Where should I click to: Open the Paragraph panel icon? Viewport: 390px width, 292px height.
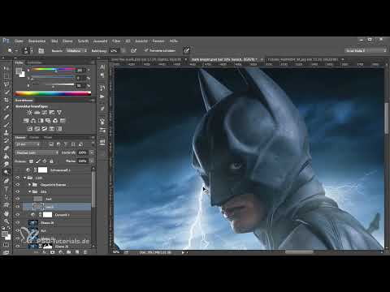(x=102, y=75)
